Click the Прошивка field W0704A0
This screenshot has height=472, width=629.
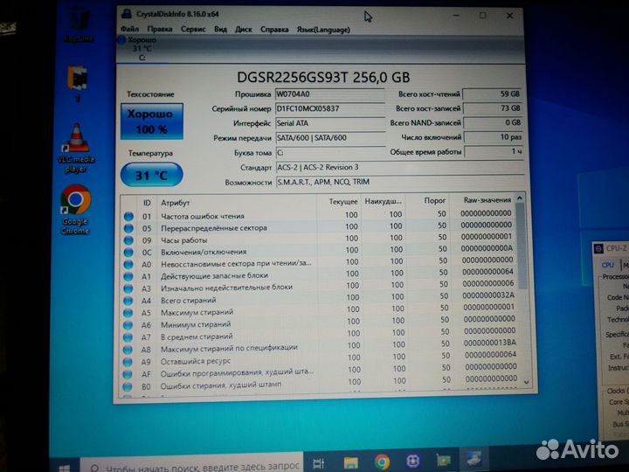[x=329, y=94]
